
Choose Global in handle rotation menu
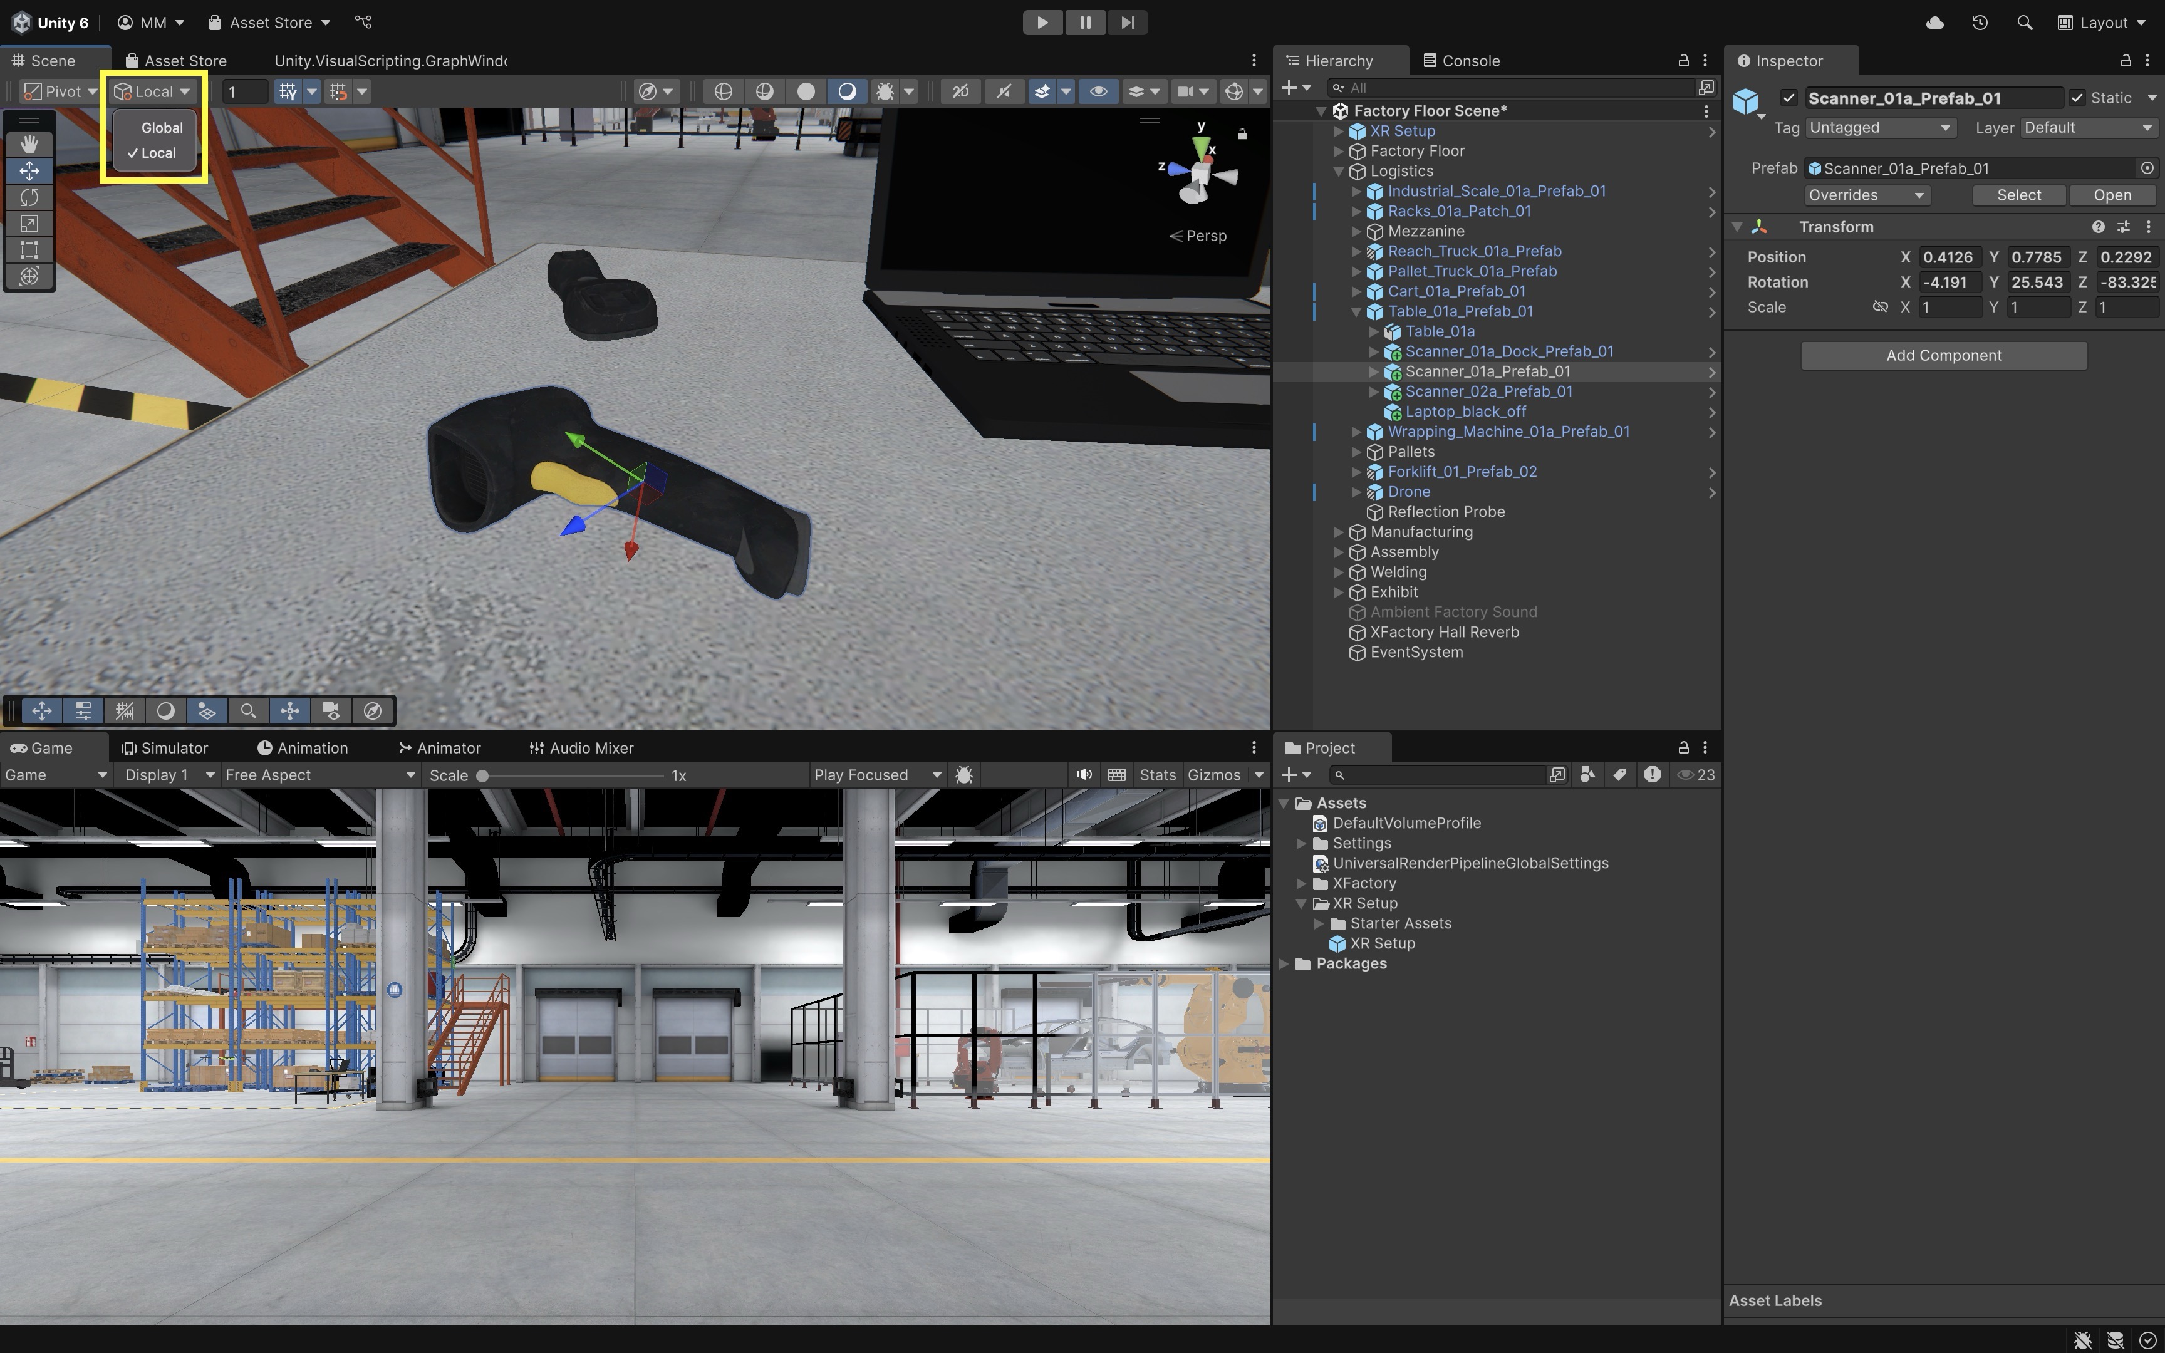point(162,128)
